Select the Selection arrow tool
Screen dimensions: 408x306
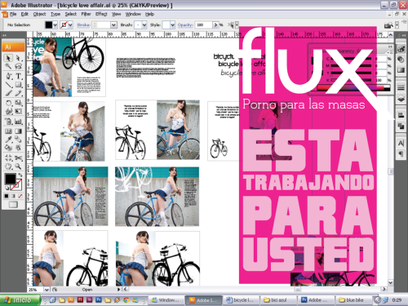(x=8, y=58)
